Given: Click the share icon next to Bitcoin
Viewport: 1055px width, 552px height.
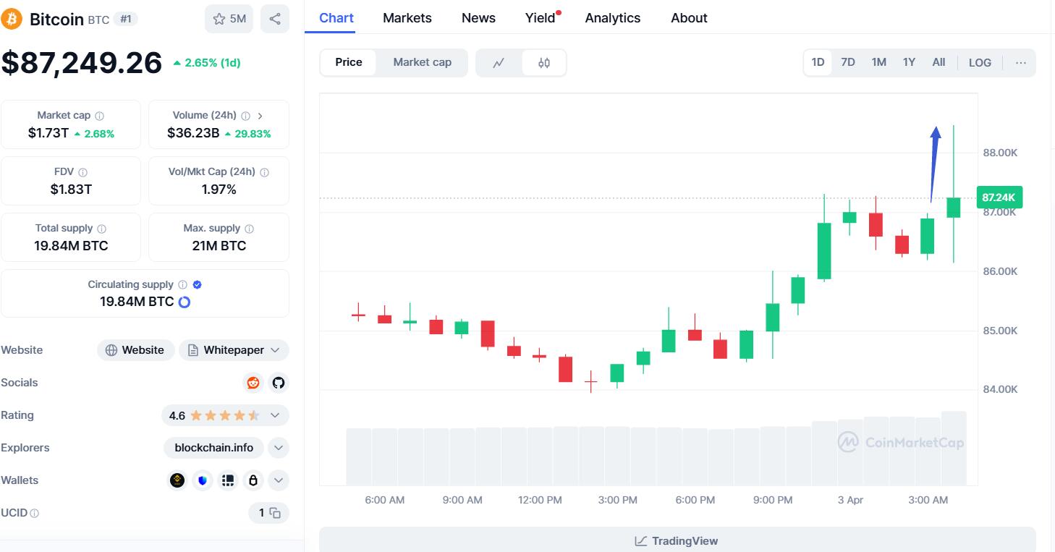Looking at the screenshot, I should (275, 19).
